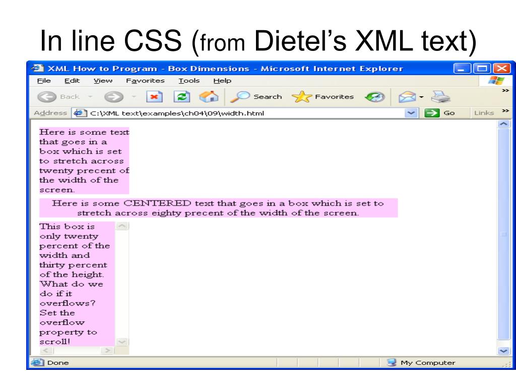The width and height of the screenshot is (516, 387).
Task: Click pink box scrollbar down arrow
Action: pyautogui.click(x=122, y=342)
